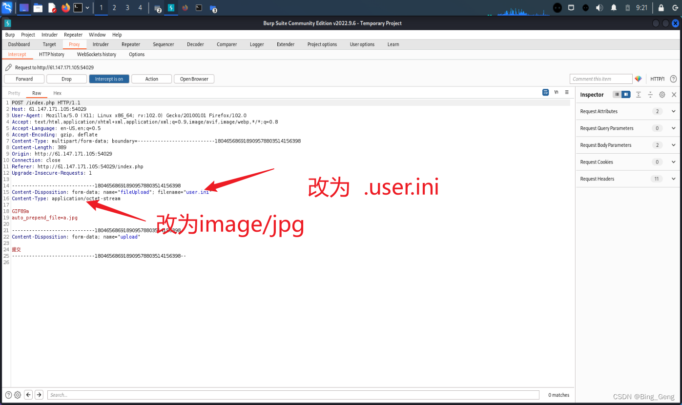Open the Burp menu
This screenshot has width=682, height=405.
click(10, 35)
